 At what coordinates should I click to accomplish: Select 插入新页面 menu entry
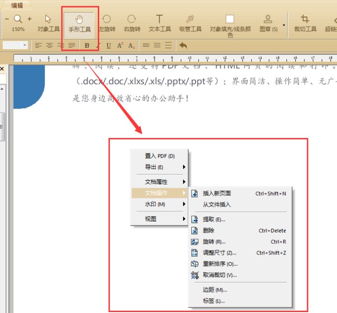pyautogui.click(x=240, y=194)
